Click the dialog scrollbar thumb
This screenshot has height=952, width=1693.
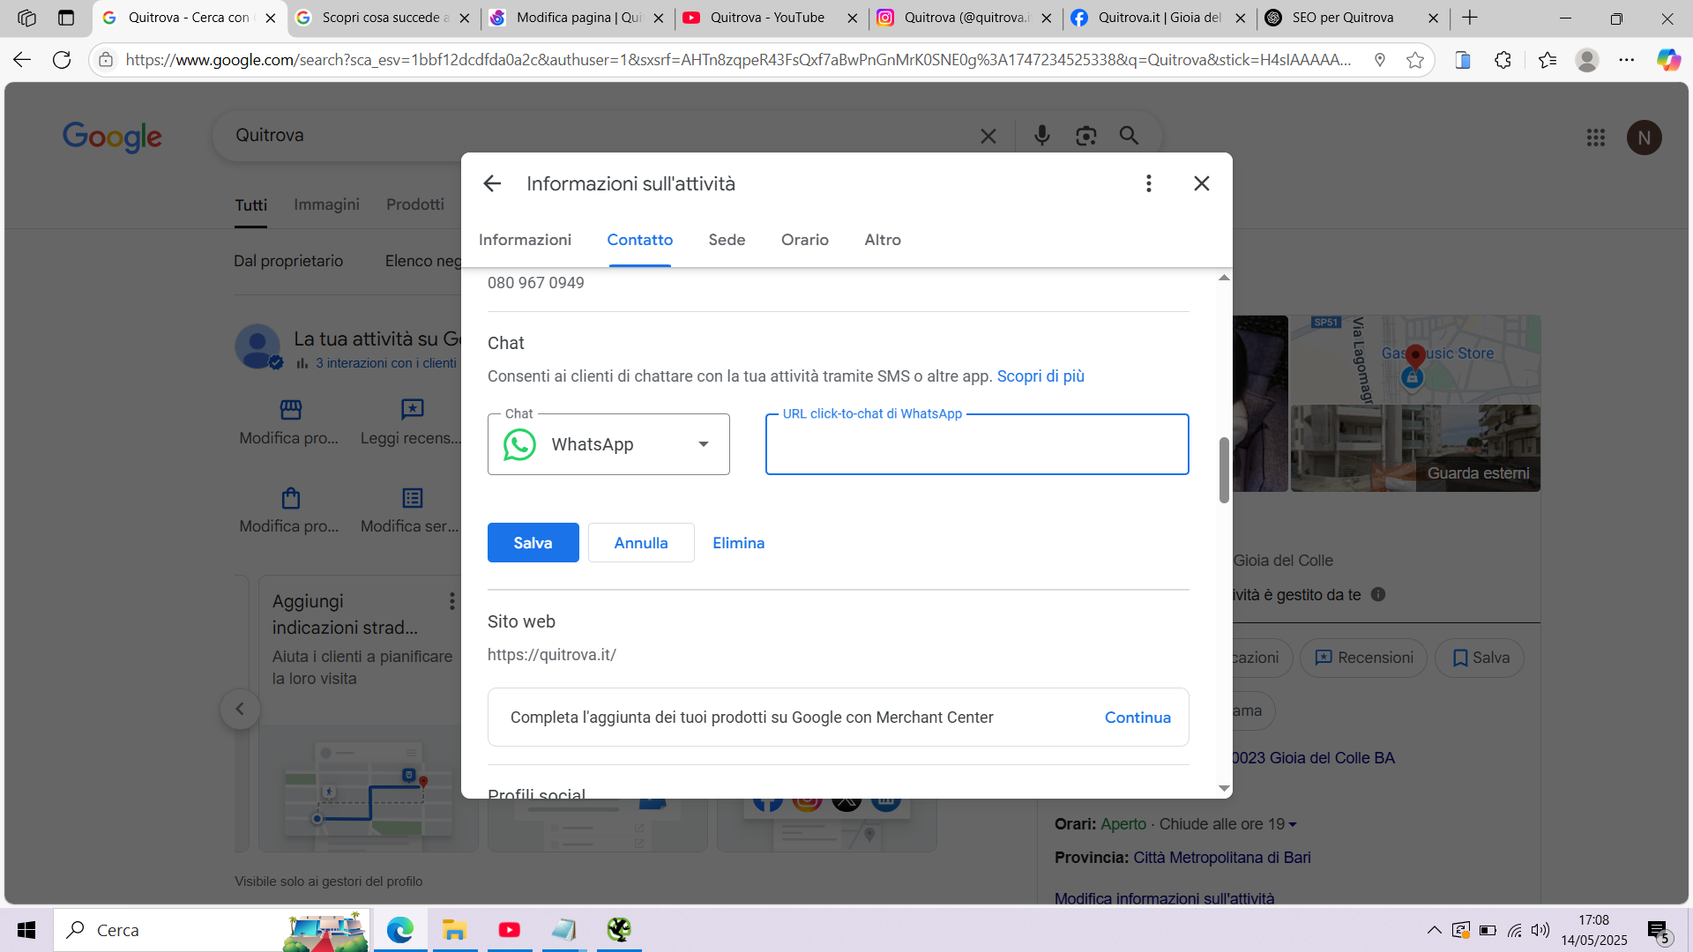click(x=1224, y=470)
